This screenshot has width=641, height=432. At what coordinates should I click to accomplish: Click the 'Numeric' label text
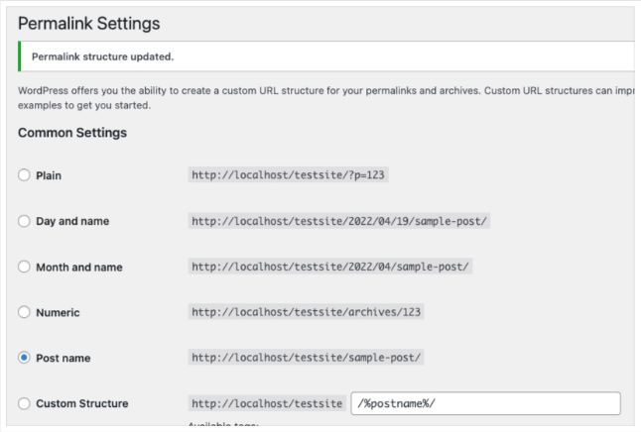[x=58, y=313]
